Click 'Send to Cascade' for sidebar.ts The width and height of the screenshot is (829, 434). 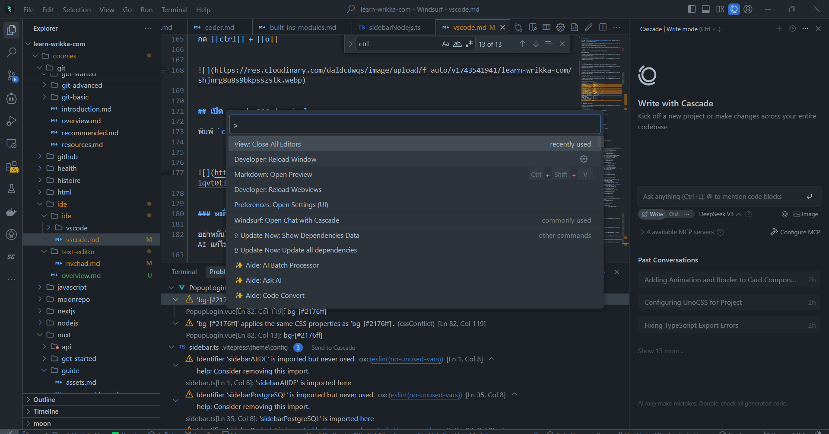[x=333, y=348]
